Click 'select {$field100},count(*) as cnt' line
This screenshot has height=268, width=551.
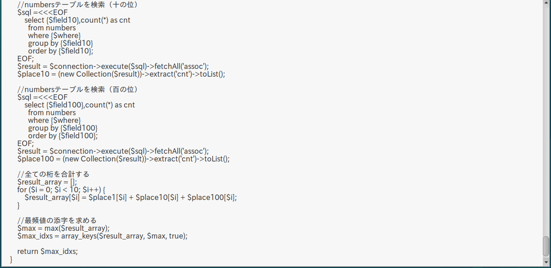(x=80, y=105)
